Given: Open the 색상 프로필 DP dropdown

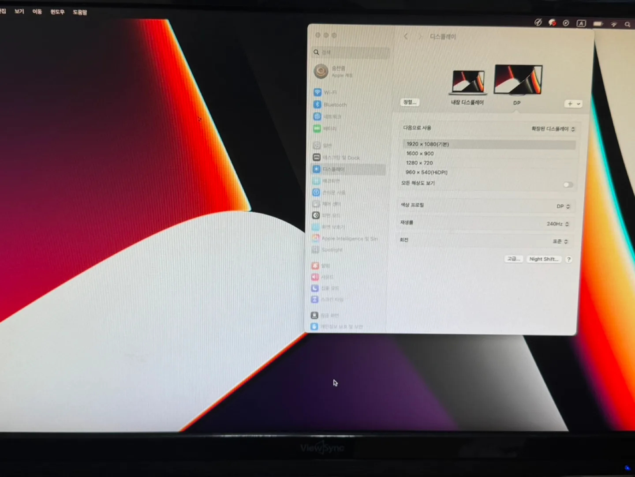Looking at the screenshot, I should (563, 206).
